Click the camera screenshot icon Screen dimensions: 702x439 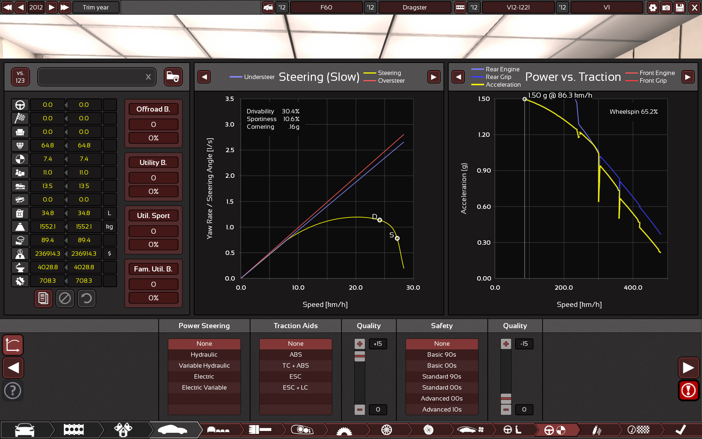click(666, 7)
